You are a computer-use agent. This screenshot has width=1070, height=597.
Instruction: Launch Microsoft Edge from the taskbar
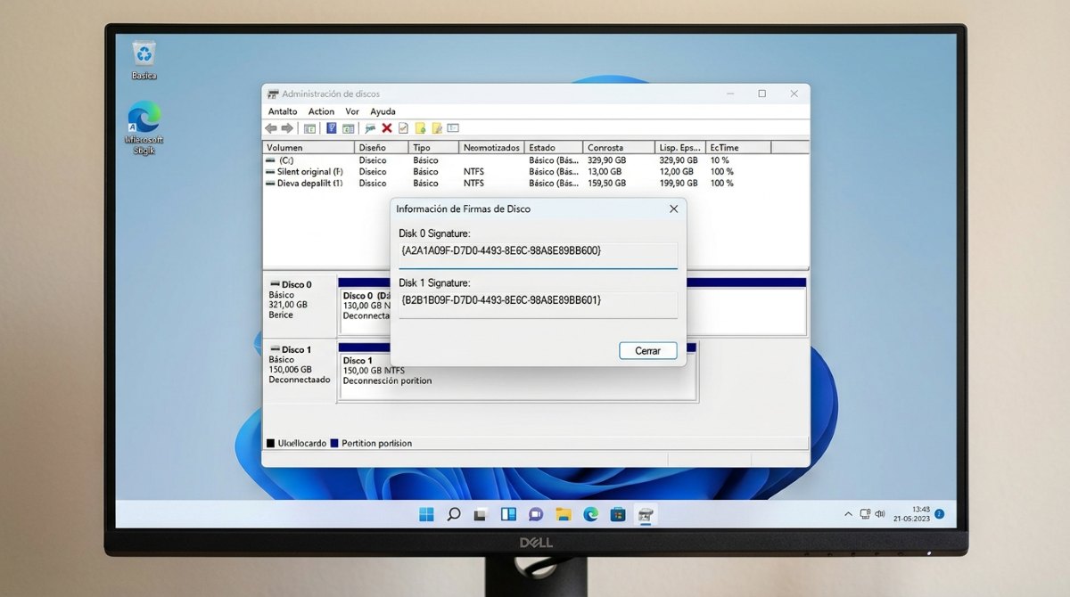pyautogui.click(x=590, y=514)
